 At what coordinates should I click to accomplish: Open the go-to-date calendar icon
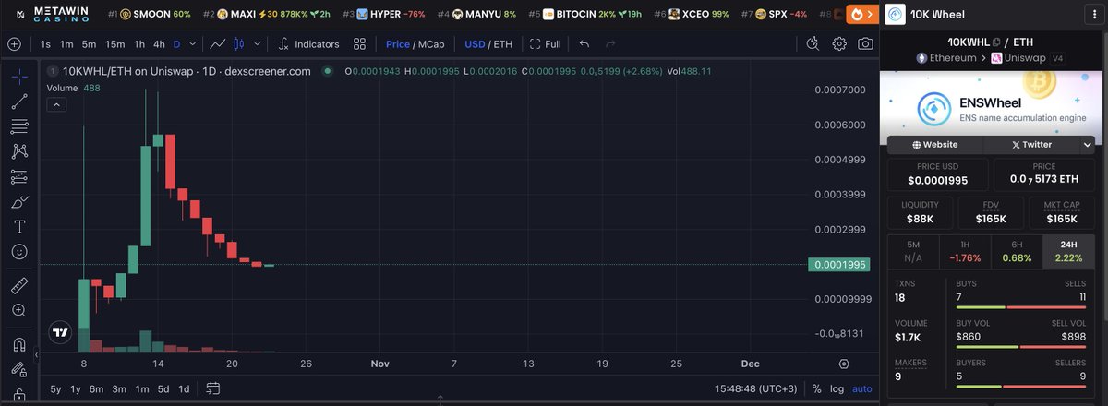(x=213, y=388)
